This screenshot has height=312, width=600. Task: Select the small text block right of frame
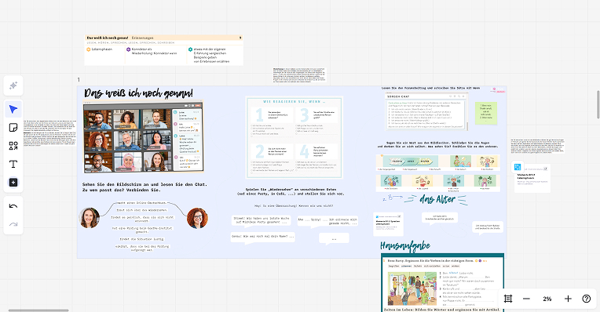(537, 147)
